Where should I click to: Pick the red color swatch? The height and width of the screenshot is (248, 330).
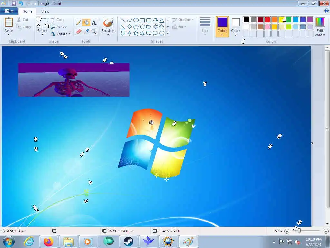267,20
